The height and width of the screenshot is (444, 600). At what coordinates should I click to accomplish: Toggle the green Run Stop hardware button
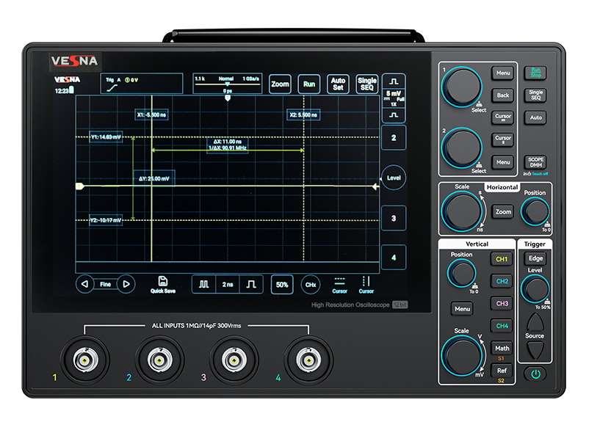tap(535, 73)
